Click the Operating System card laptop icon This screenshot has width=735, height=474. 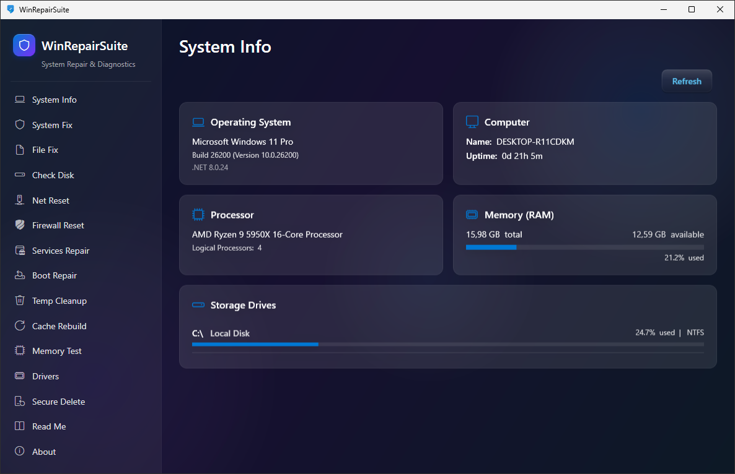198,122
